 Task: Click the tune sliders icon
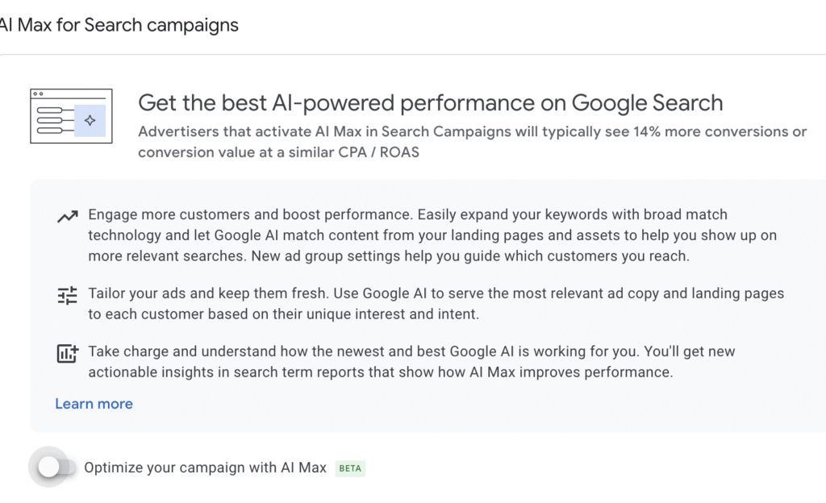[67, 295]
